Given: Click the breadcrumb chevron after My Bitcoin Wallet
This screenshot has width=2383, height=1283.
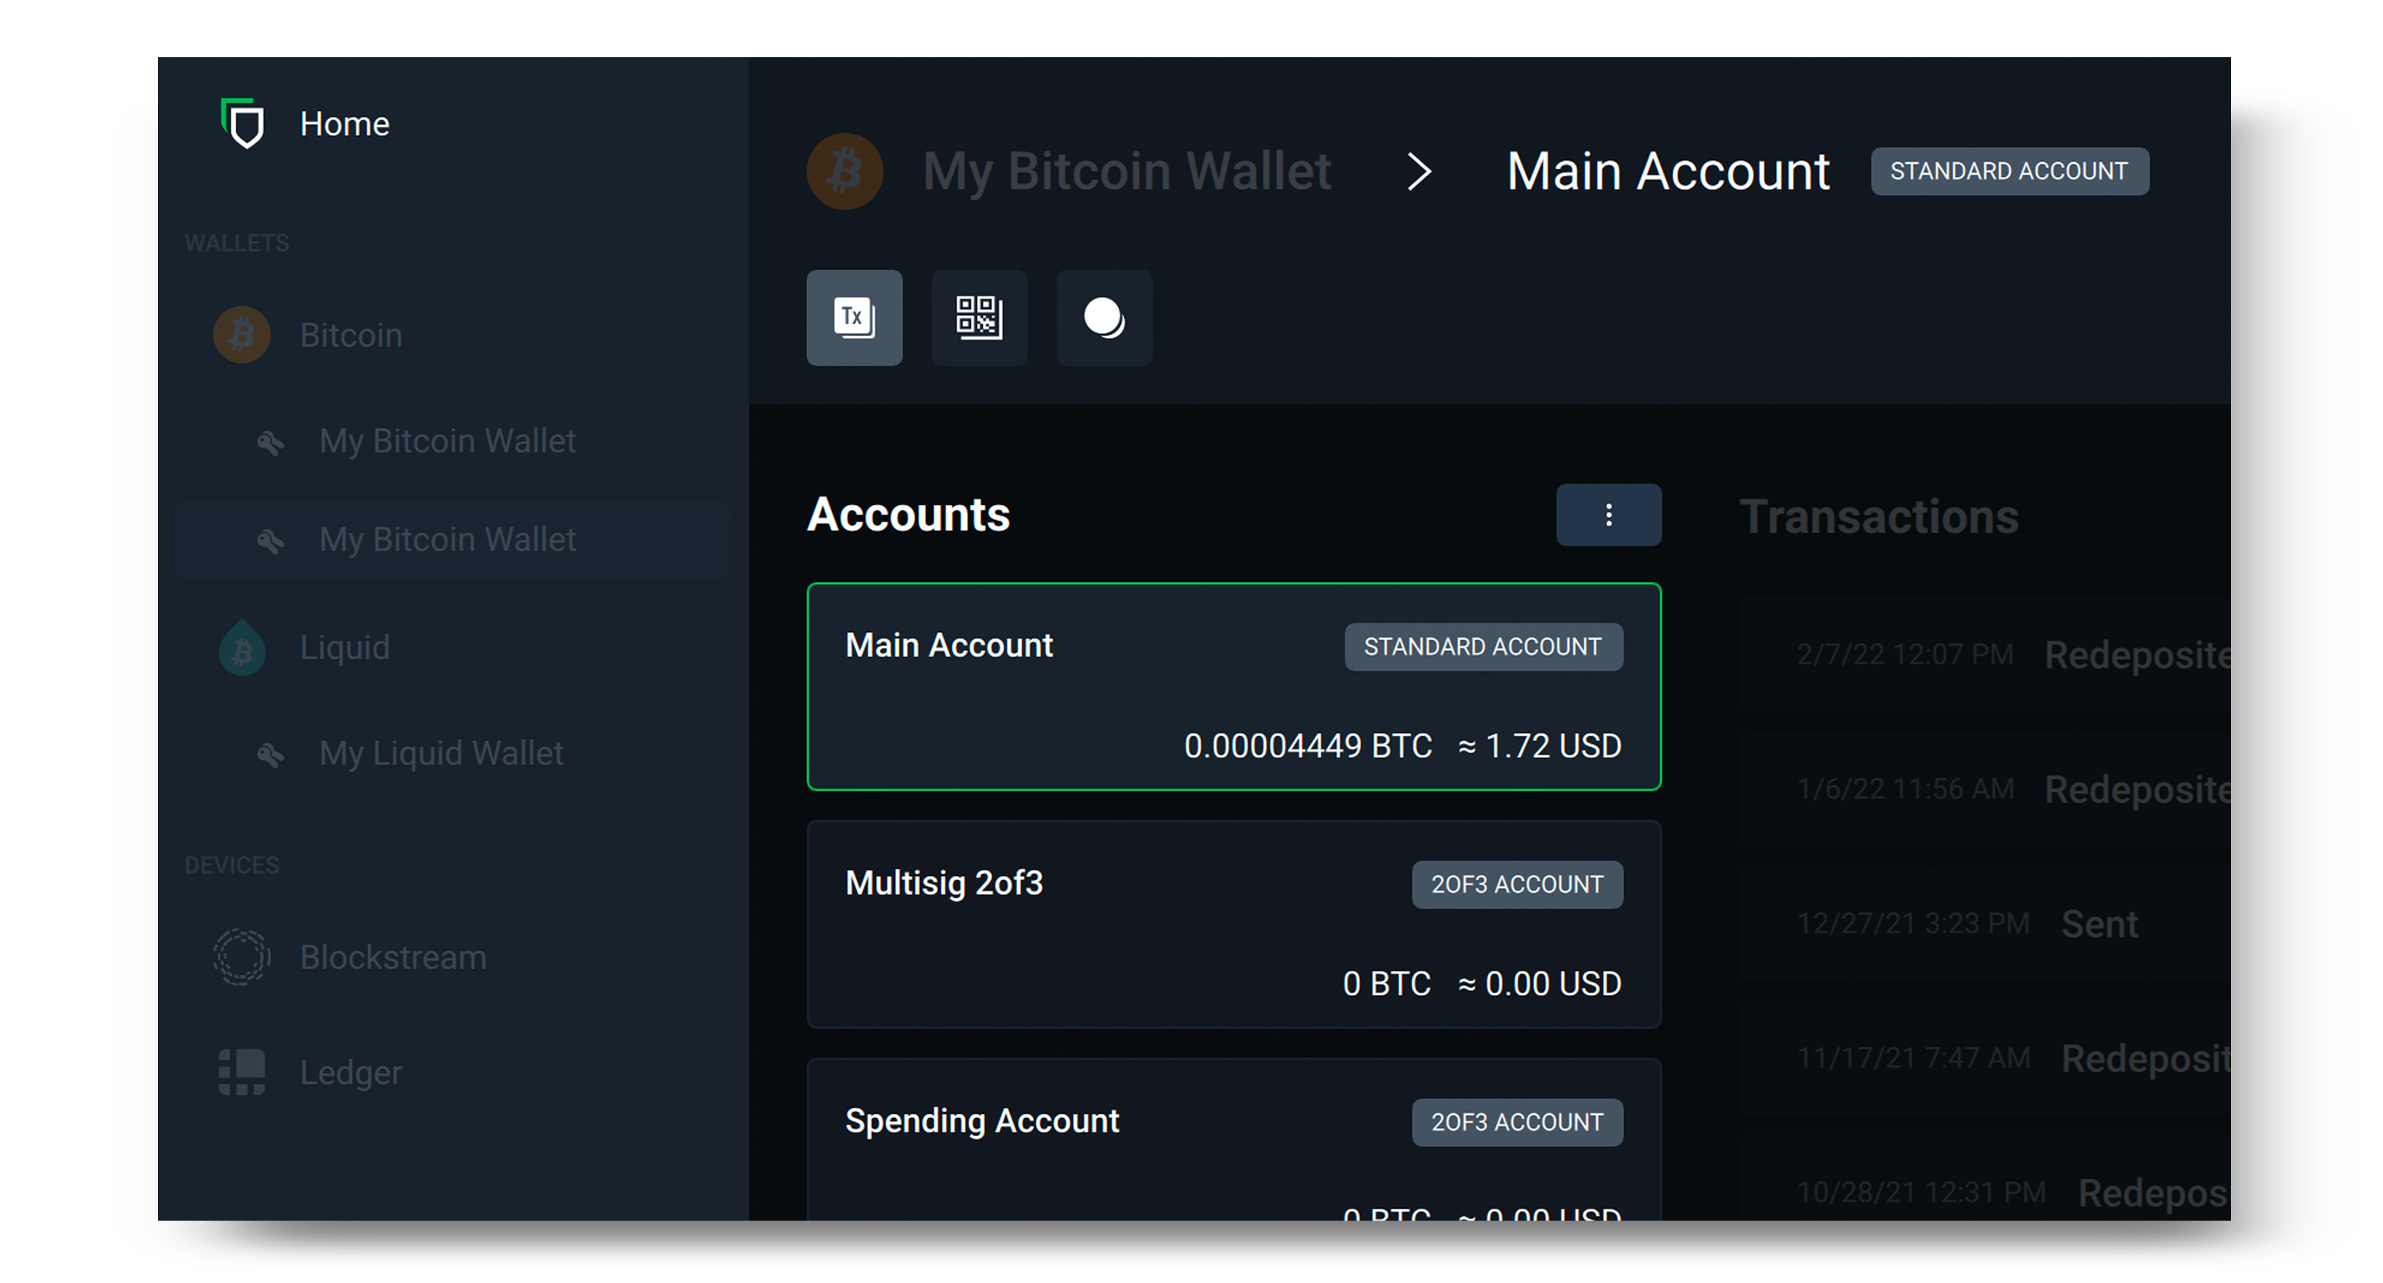Looking at the screenshot, I should click(x=1418, y=171).
